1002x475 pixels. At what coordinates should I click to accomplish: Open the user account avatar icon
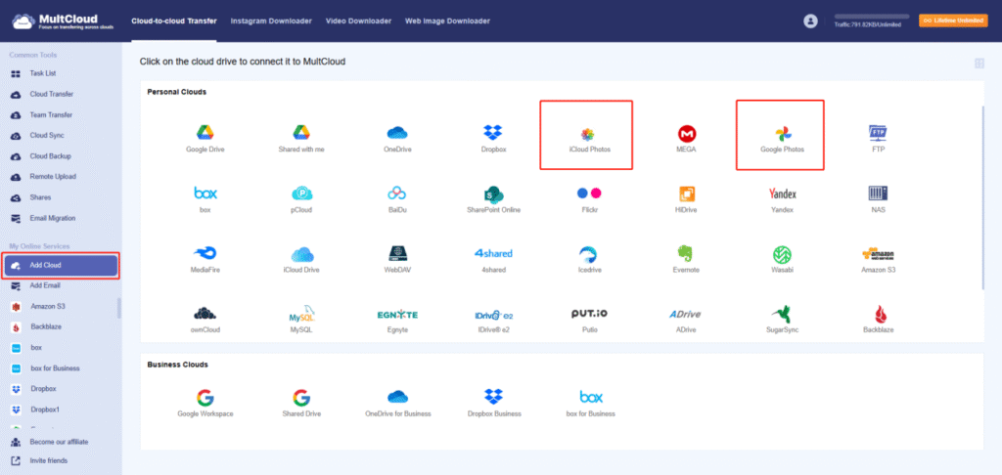pyautogui.click(x=809, y=21)
